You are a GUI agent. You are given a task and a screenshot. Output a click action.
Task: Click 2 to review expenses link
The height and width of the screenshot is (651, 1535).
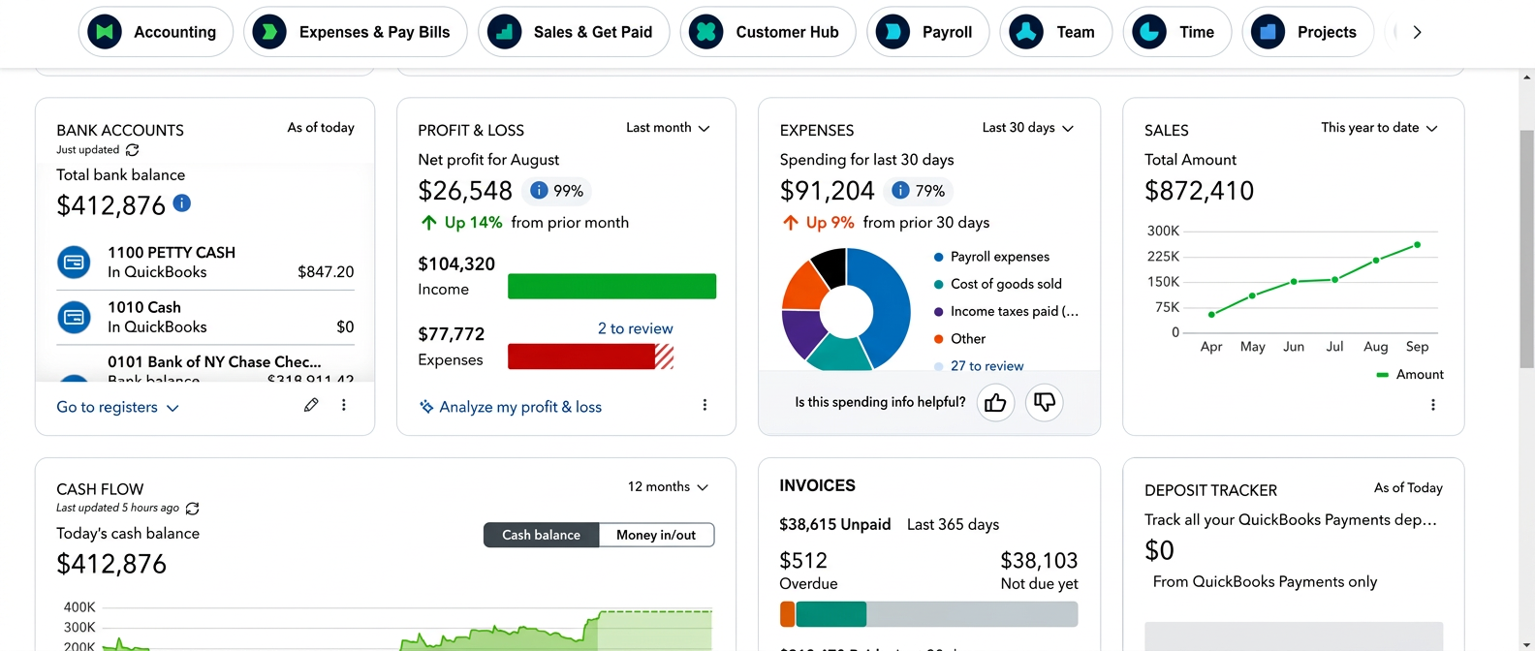636,328
